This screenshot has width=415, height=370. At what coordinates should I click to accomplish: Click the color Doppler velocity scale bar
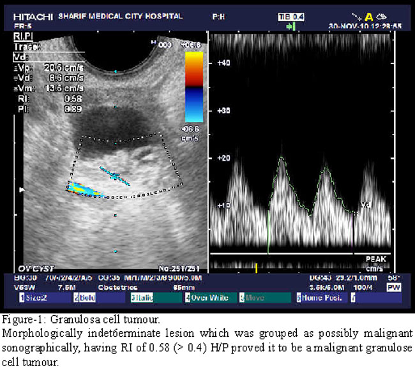point(194,86)
